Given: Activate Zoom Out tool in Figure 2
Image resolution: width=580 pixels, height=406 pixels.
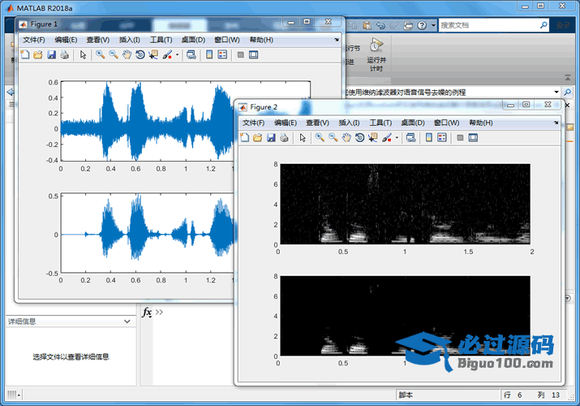Looking at the screenshot, I should click(333, 138).
